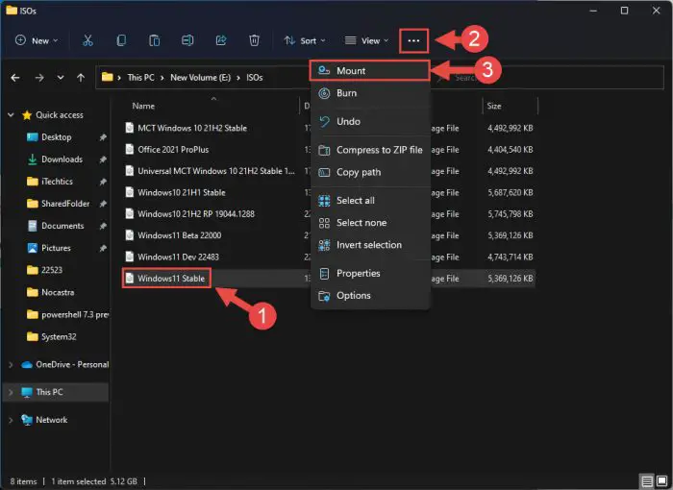Expand the This PC node
This screenshot has width=673, height=490.
(x=11, y=392)
